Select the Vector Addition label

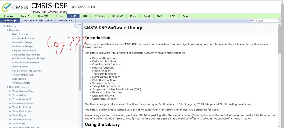point(20,95)
